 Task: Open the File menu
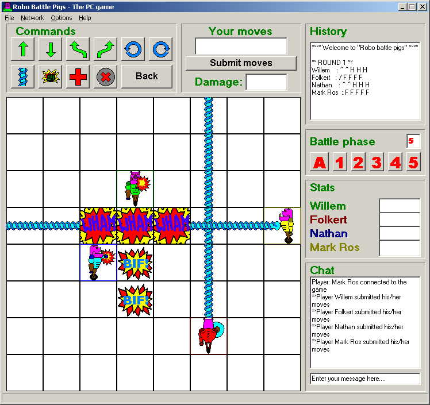coord(9,18)
